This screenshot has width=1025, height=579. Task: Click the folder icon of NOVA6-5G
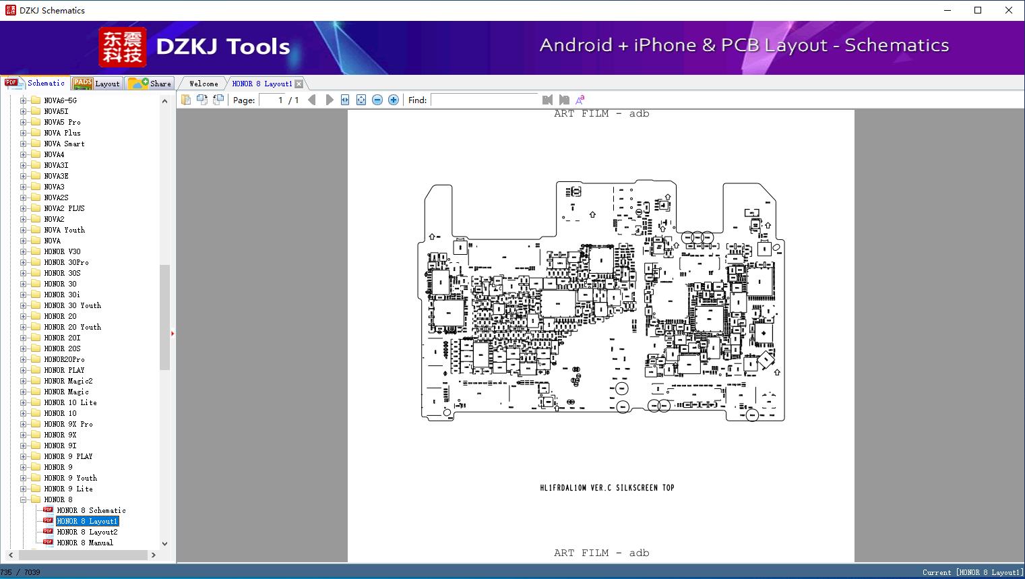point(36,100)
